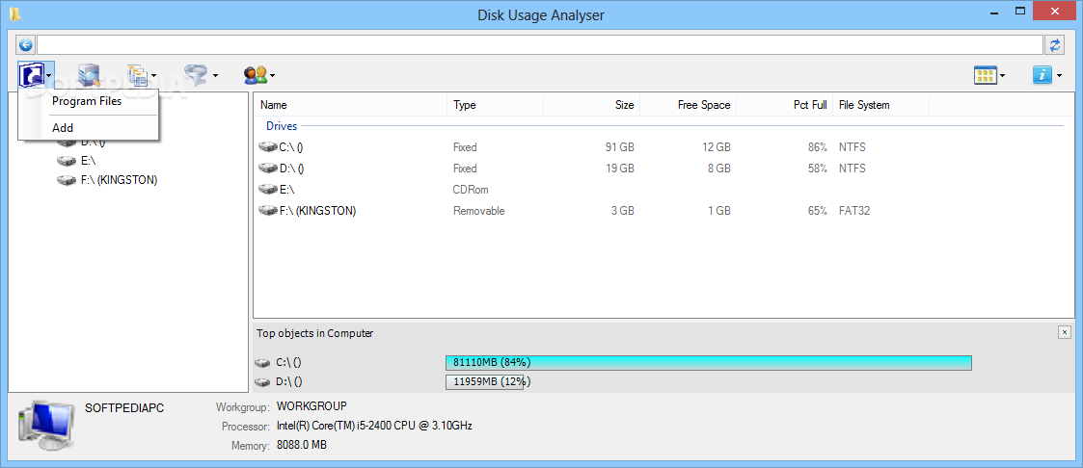
Task: Open the dropdown arrow next to the reports icon
Action: tap(154, 75)
